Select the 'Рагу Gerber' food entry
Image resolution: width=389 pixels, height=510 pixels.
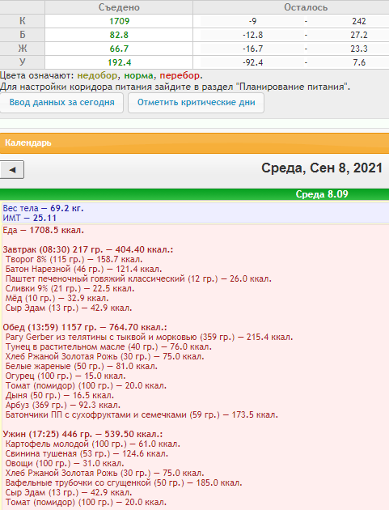click(x=149, y=337)
